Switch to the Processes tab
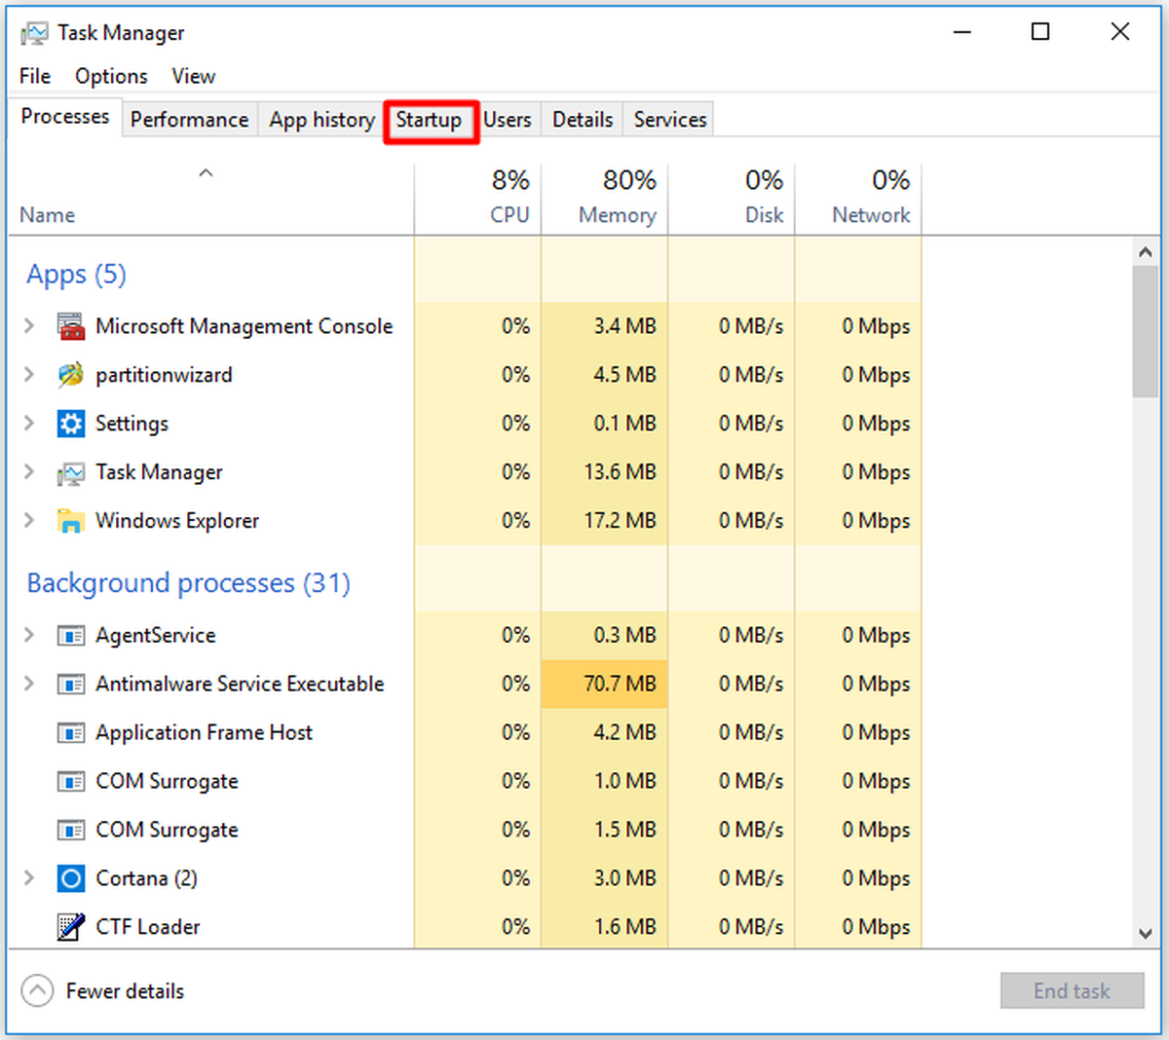This screenshot has height=1040, width=1169. click(65, 117)
